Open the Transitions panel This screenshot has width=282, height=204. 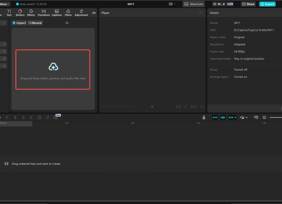click(44, 13)
